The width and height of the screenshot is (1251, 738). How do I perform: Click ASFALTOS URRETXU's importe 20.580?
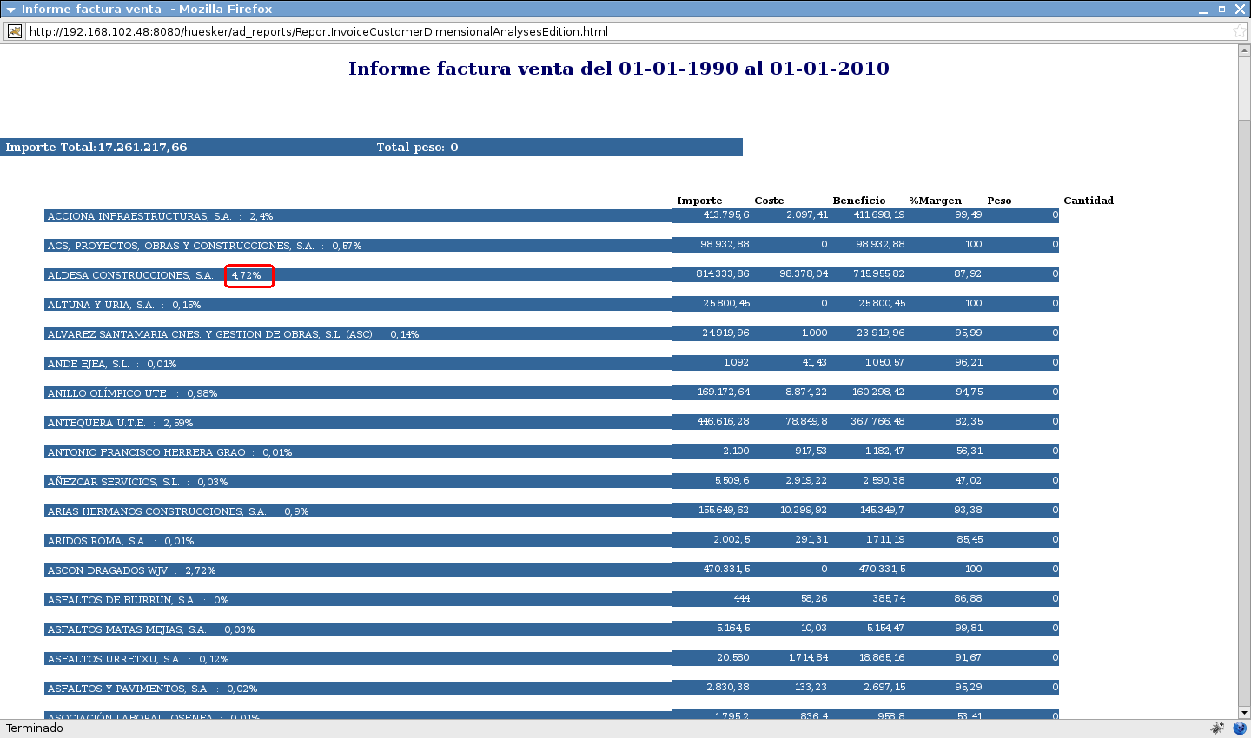(x=733, y=657)
